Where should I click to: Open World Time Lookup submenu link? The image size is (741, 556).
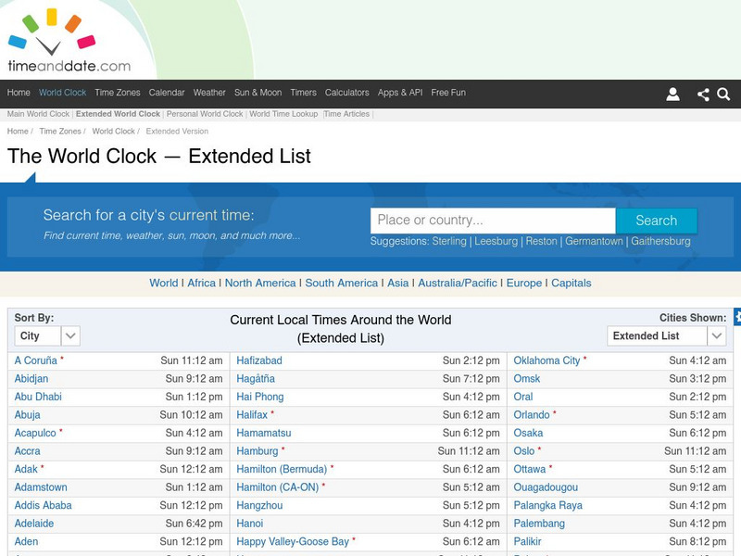283,114
